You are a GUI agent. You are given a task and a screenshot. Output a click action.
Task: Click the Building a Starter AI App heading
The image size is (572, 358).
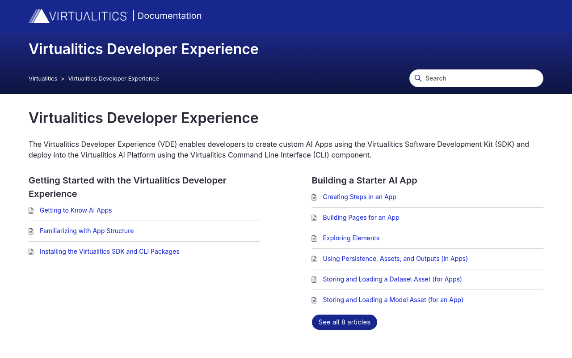click(x=365, y=180)
